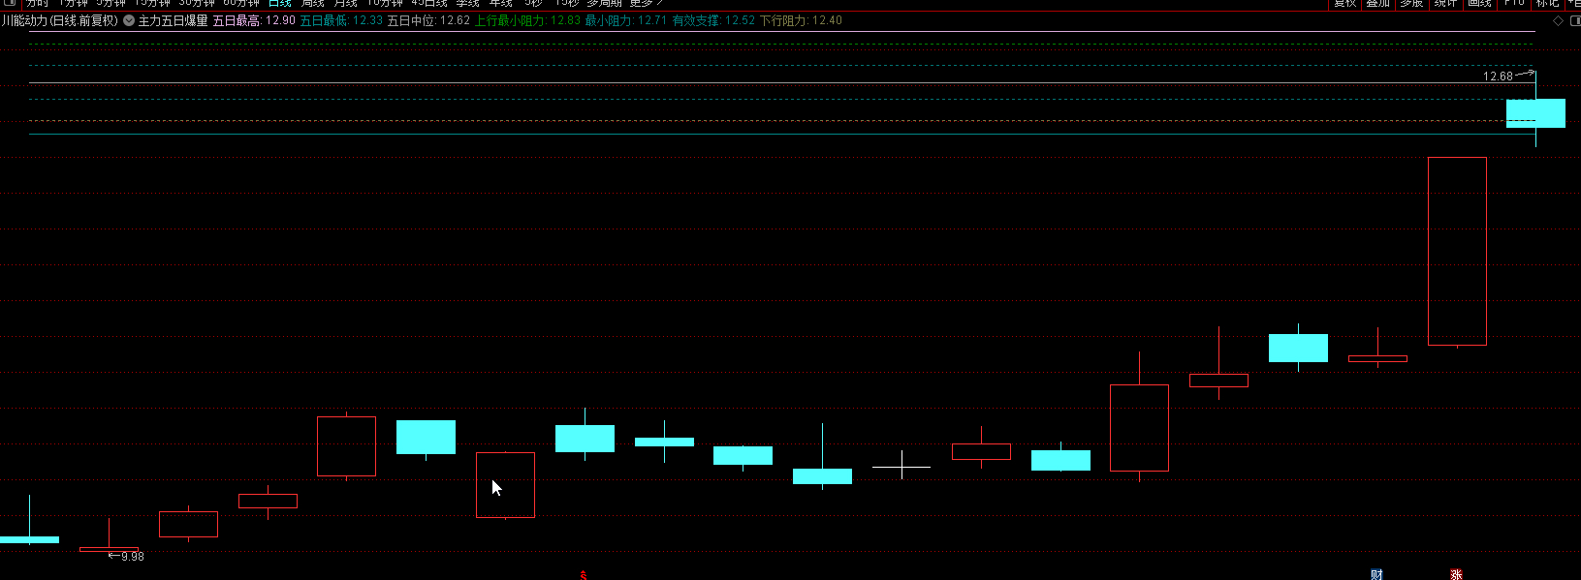The width and height of the screenshot is (1581, 580).
Task: Click the diamond icon at top right
Action: pyautogui.click(x=1558, y=20)
